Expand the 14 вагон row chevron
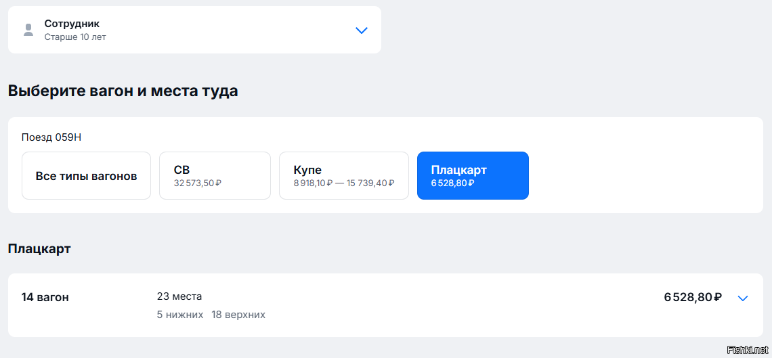This screenshot has width=772, height=358. (x=743, y=298)
